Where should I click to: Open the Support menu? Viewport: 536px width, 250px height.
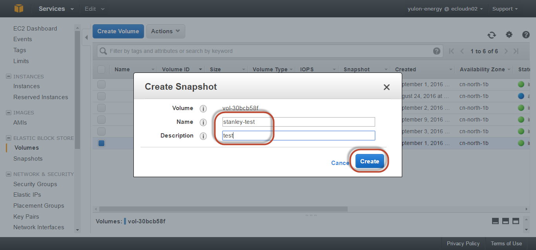[x=505, y=9]
